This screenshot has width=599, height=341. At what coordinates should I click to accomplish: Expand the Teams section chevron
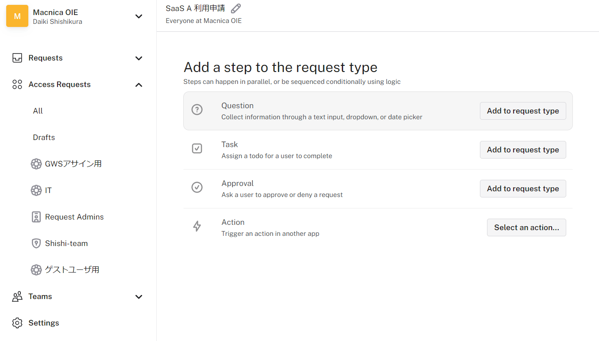tap(139, 297)
